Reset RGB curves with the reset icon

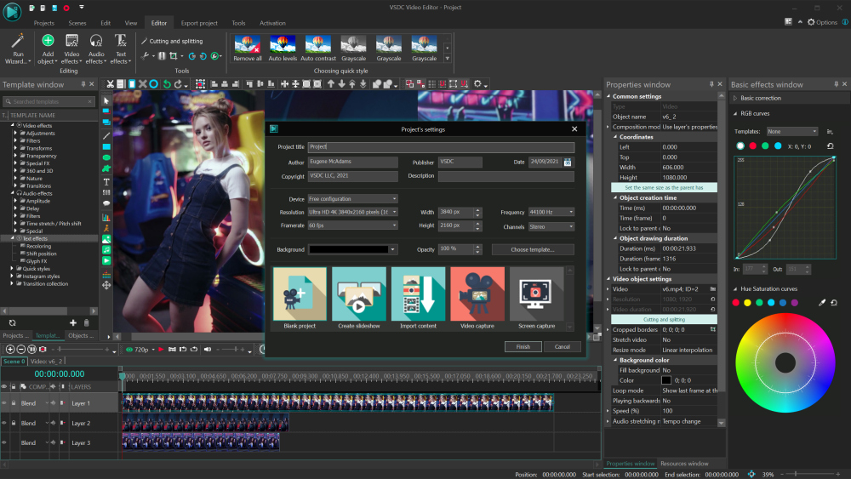coord(830,146)
